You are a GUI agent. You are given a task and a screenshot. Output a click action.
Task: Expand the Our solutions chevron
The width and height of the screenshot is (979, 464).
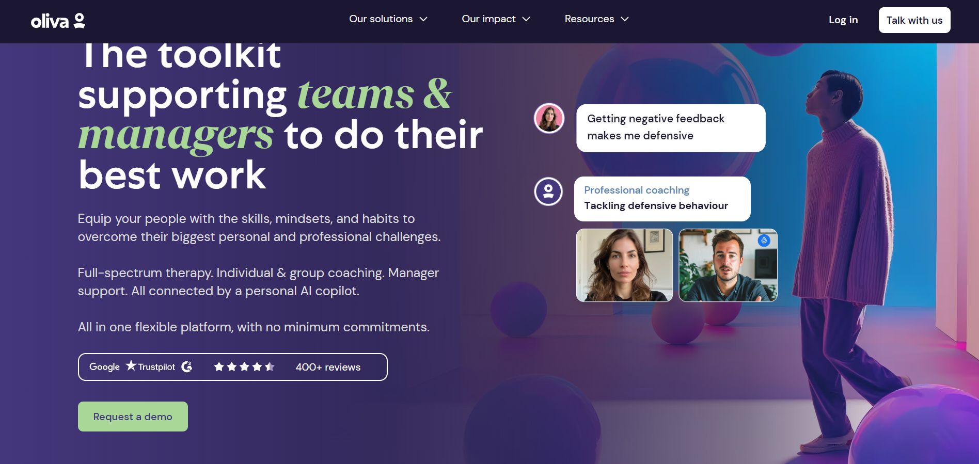tap(423, 19)
